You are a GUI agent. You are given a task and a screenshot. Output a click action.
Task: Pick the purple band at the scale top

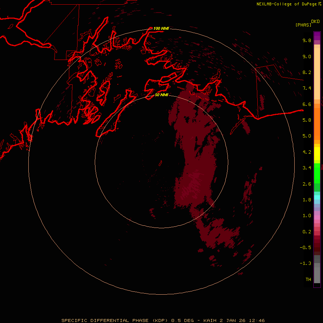point(317,36)
